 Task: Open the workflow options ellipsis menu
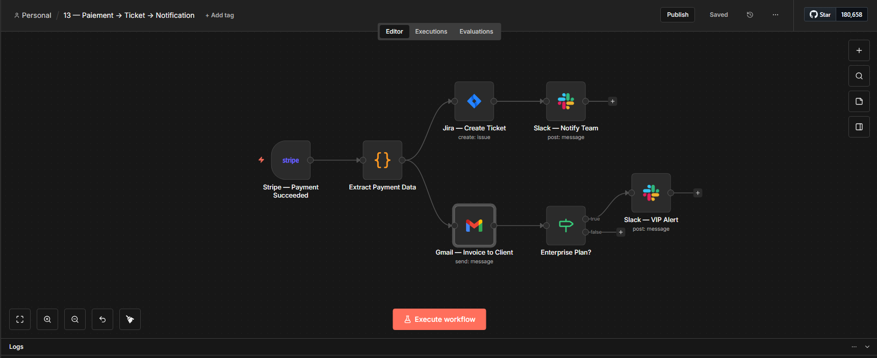click(776, 15)
